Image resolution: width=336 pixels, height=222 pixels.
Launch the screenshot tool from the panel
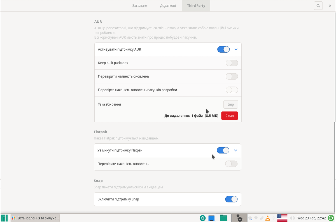pos(202,218)
